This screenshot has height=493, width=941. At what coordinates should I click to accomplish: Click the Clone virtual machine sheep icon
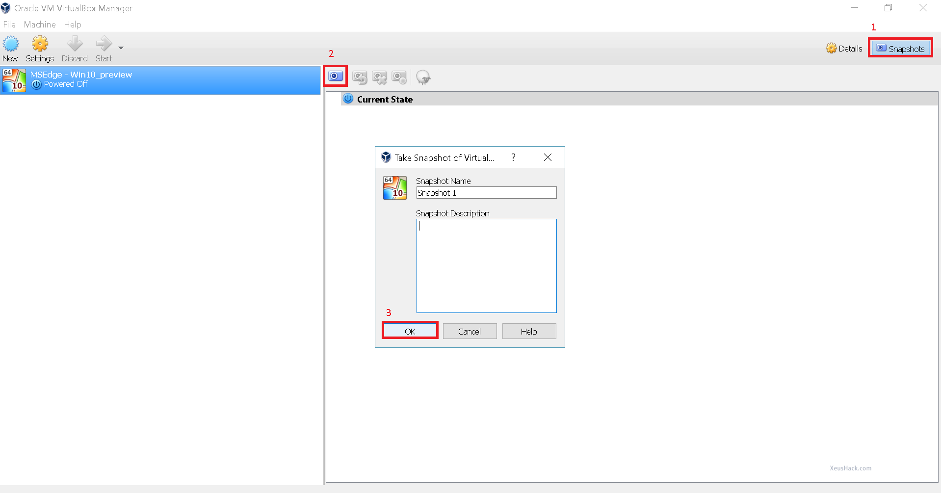pyautogui.click(x=423, y=77)
